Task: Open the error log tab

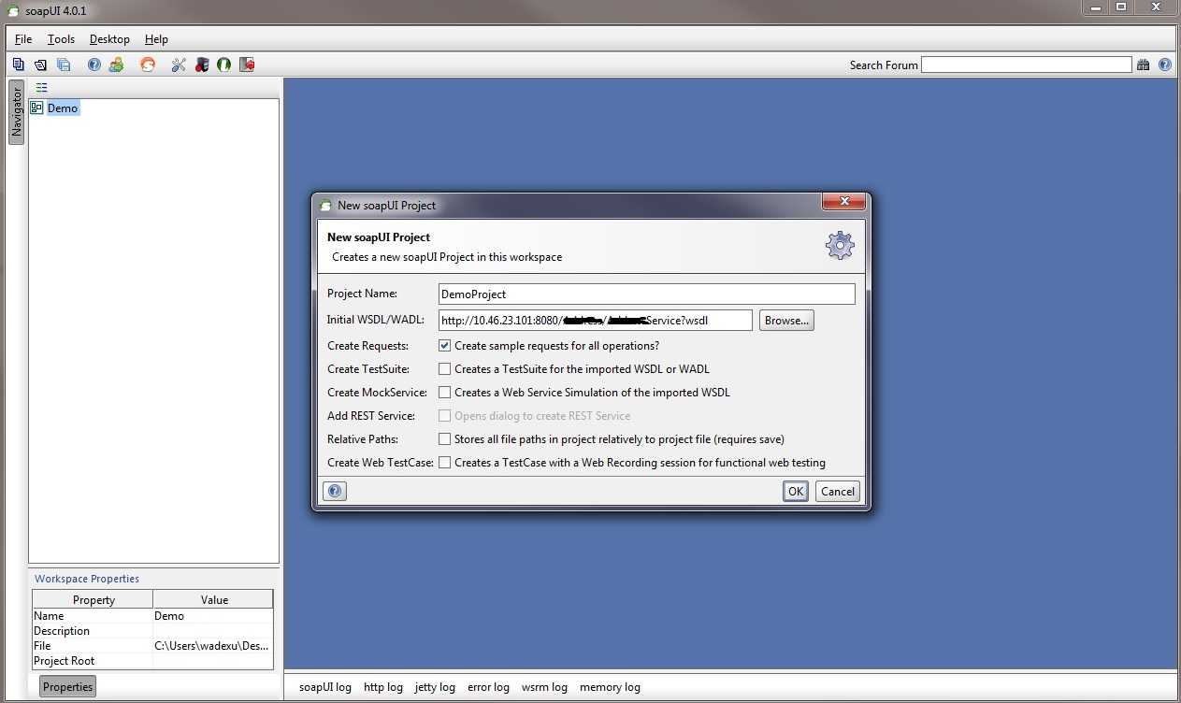Action: (x=488, y=687)
